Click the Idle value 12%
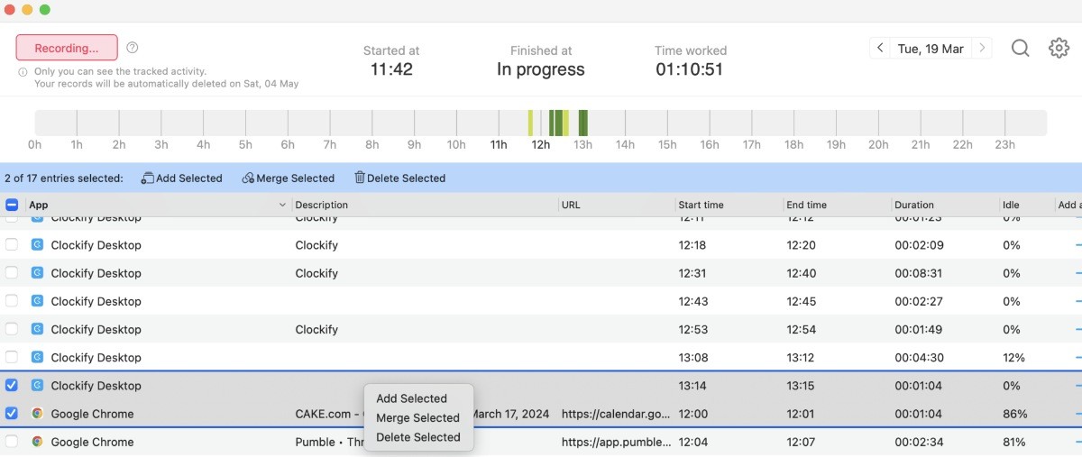Viewport: 1082px width, 457px height. pos(1014,357)
